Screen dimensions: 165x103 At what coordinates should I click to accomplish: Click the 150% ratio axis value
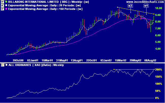point(159,77)
